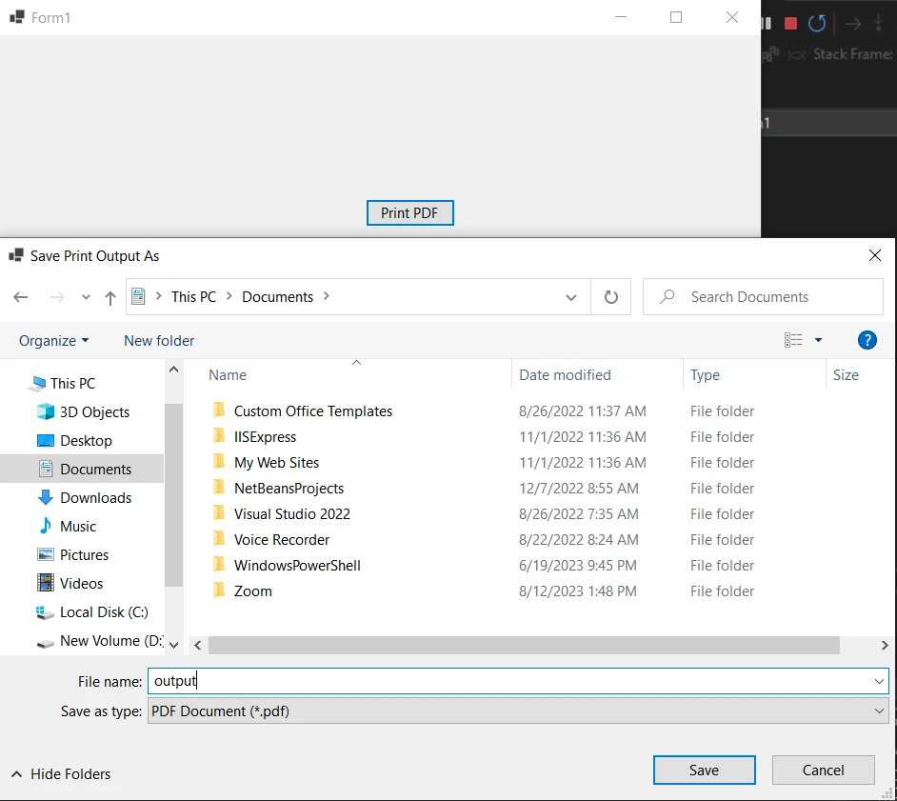Click the Save button
Screen dimensions: 897x801
(x=704, y=770)
